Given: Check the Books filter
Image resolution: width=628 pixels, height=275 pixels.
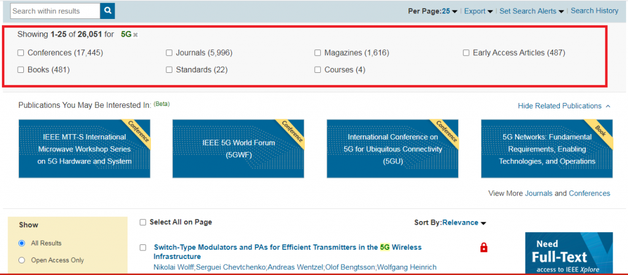Looking at the screenshot, I should pos(21,70).
